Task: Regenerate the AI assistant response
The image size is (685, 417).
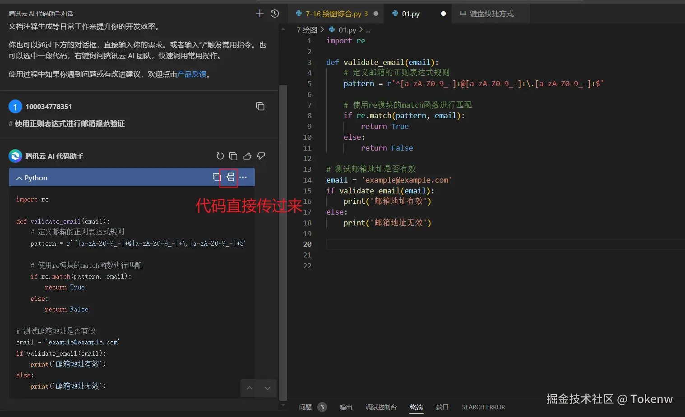Action: (220, 156)
